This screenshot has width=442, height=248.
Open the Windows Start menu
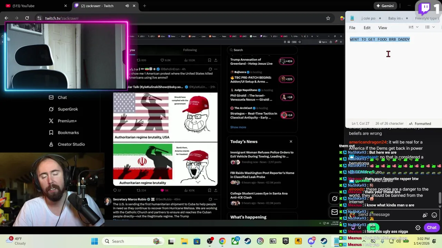coord(94,241)
